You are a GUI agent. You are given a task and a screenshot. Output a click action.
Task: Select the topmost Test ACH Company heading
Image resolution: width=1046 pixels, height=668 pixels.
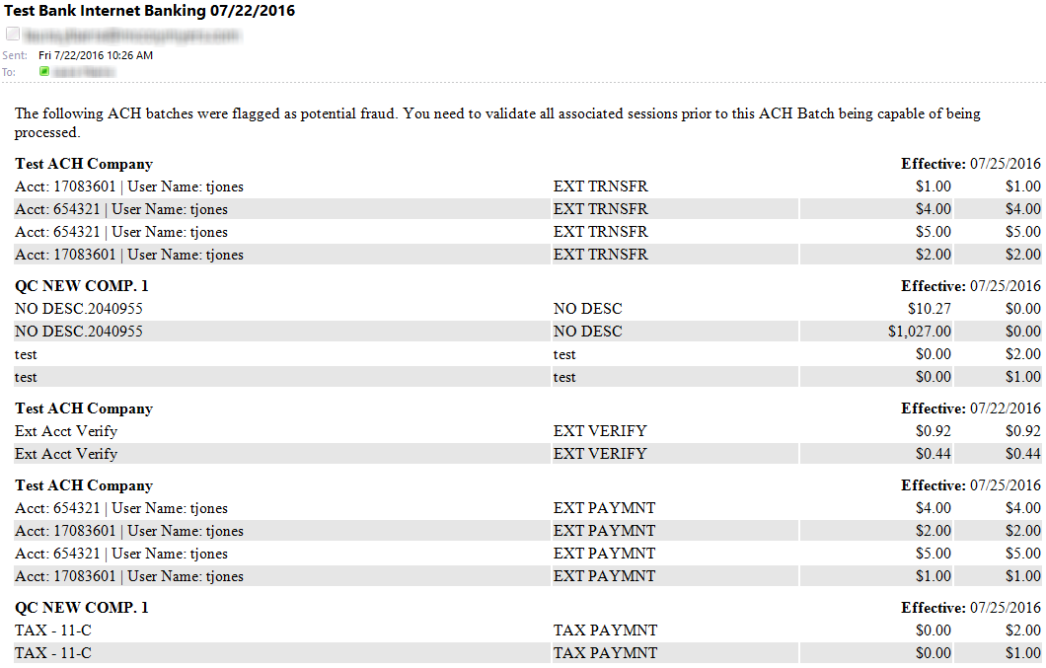[84, 164]
